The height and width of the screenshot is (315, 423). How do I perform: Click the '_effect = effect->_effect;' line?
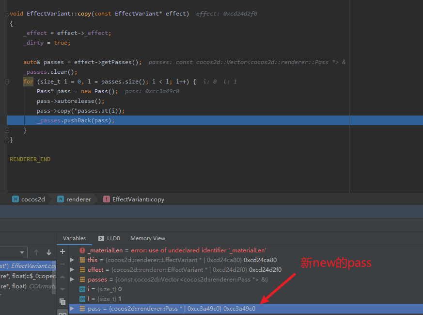coord(67,33)
